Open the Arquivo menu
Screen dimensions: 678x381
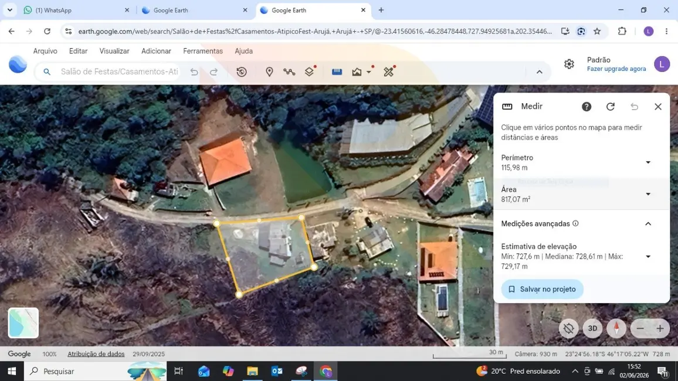[45, 51]
